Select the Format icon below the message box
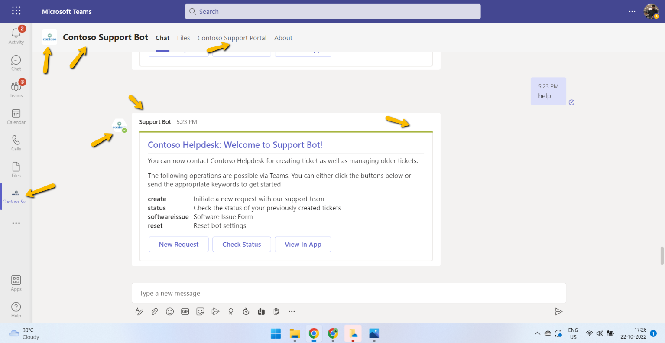The width and height of the screenshot is (665, 343). [139, 311]
